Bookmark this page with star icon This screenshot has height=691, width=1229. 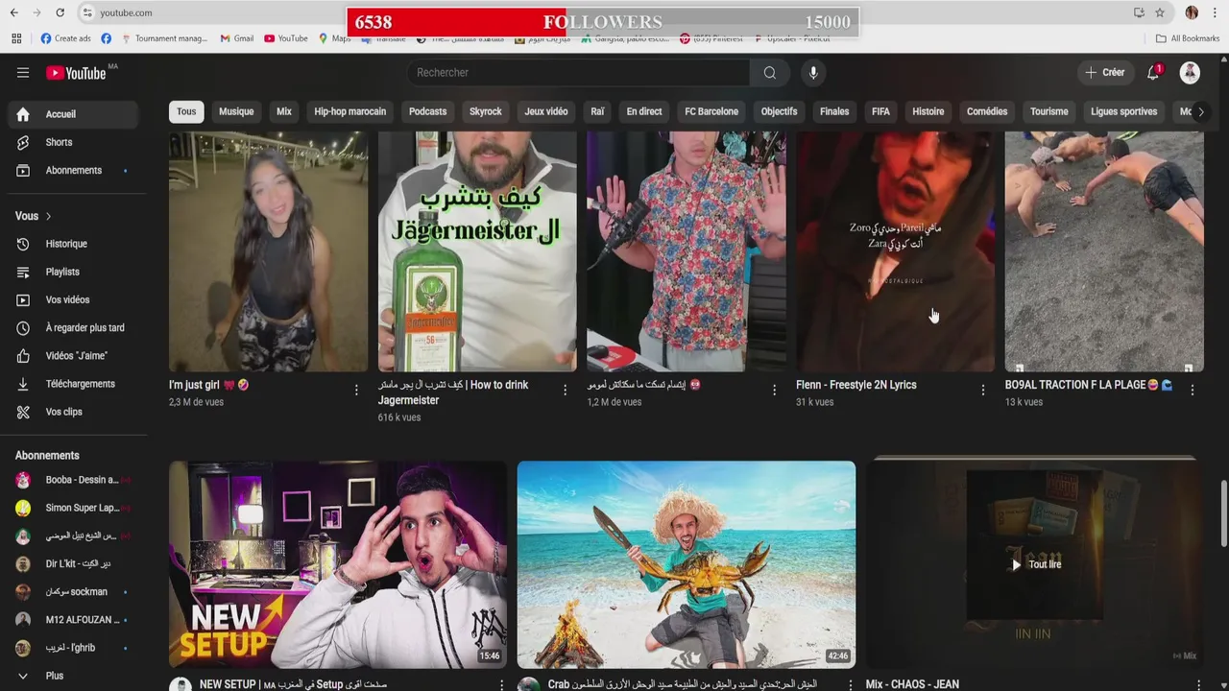click(x=1160, y=12)
